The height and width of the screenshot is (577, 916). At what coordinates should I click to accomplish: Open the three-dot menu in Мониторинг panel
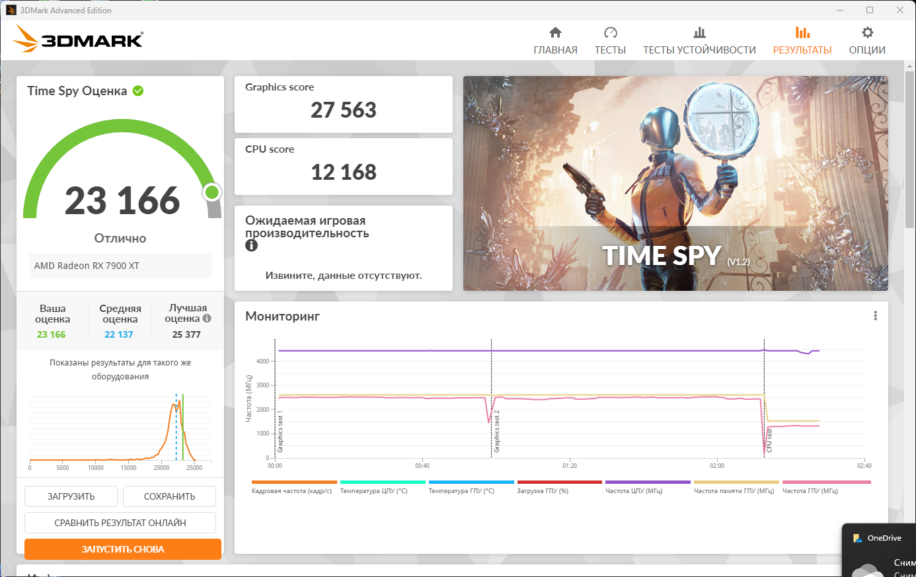pyautogui.click(x=875, y=316)
